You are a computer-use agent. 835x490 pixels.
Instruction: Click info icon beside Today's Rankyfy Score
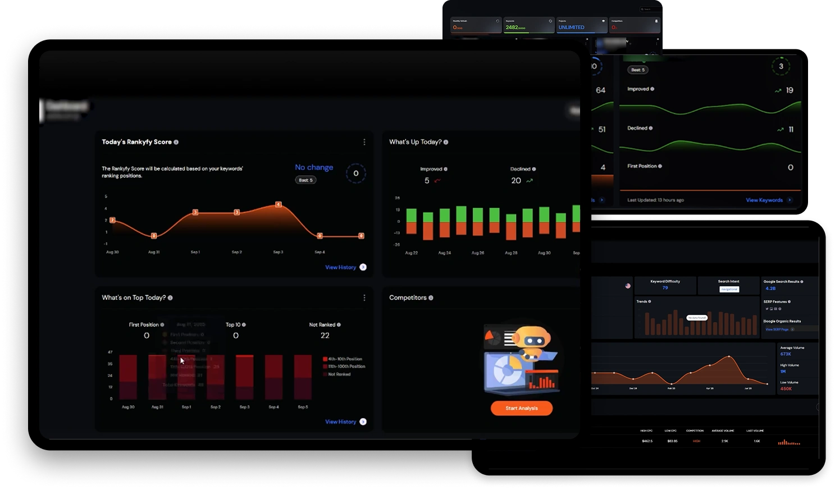(176, 142)
